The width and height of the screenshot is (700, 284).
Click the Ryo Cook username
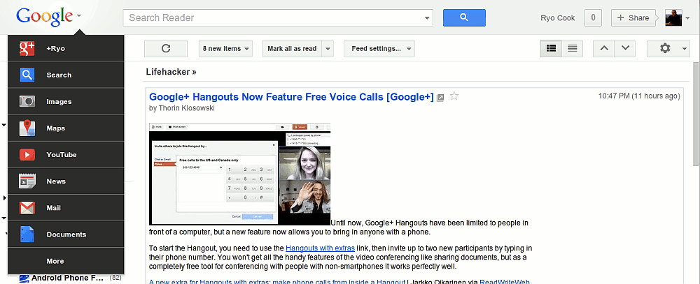558,18
